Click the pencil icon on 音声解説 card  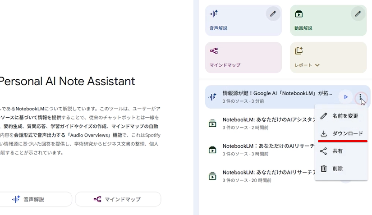pyautogui.click(x=272, y=14)
